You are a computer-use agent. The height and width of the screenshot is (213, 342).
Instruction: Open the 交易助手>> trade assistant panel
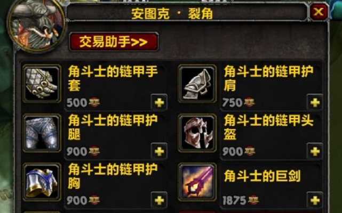click(x=114, y=42)
